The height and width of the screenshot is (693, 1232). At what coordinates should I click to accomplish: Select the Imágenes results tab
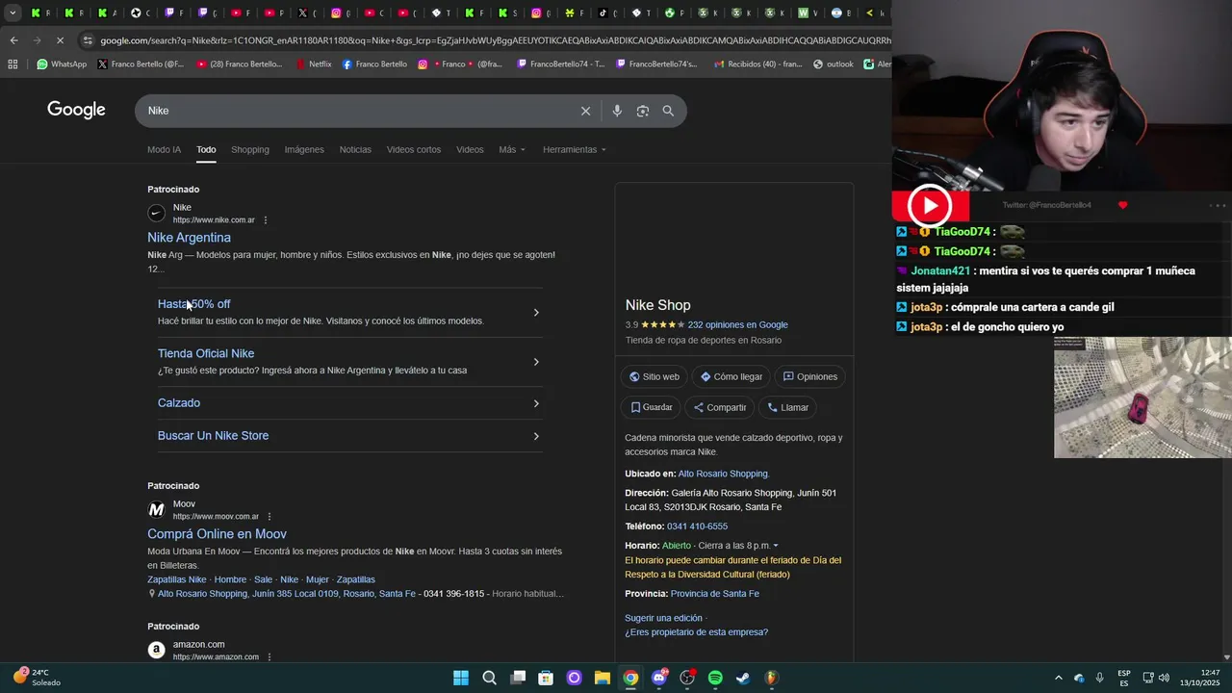(304, 150)
